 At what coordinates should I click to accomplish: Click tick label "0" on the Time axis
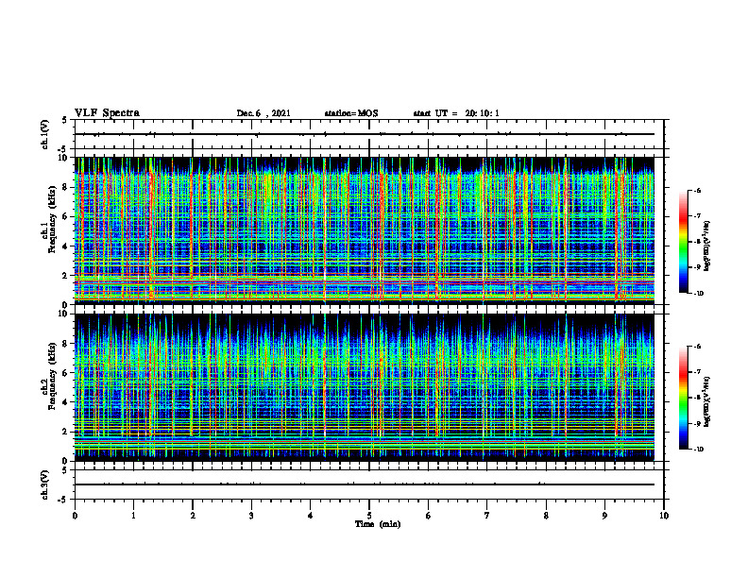pos(75,516)
